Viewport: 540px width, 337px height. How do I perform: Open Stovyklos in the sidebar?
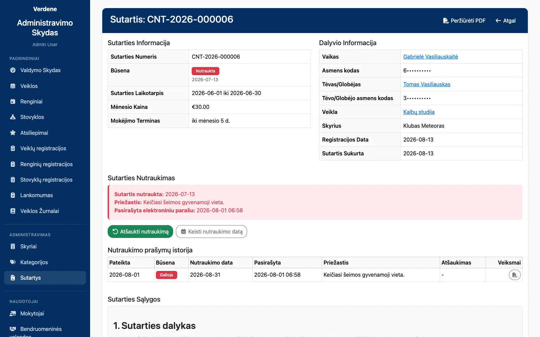[45, 117]
